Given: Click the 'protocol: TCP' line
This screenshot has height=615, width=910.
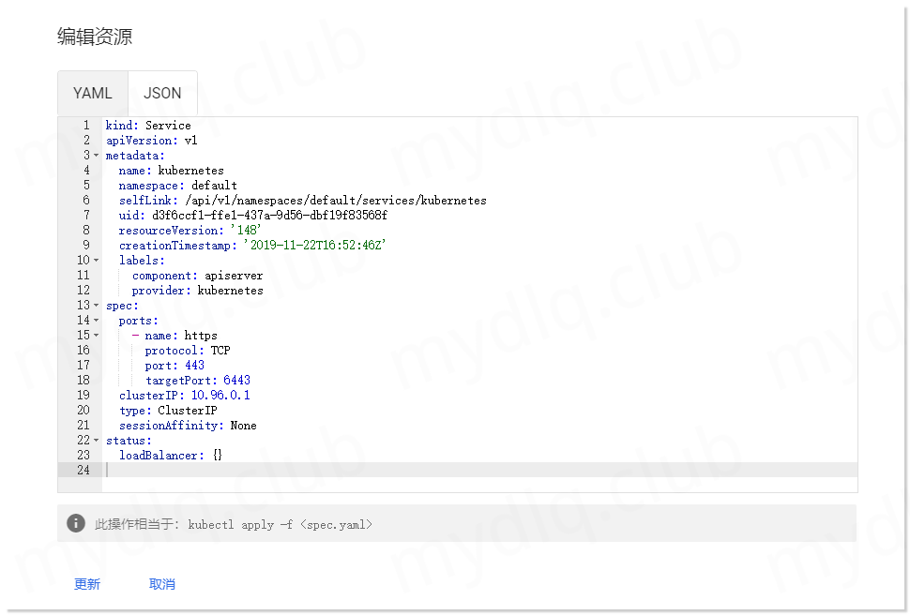Looking at the screenshot, I should coord(188,351).
